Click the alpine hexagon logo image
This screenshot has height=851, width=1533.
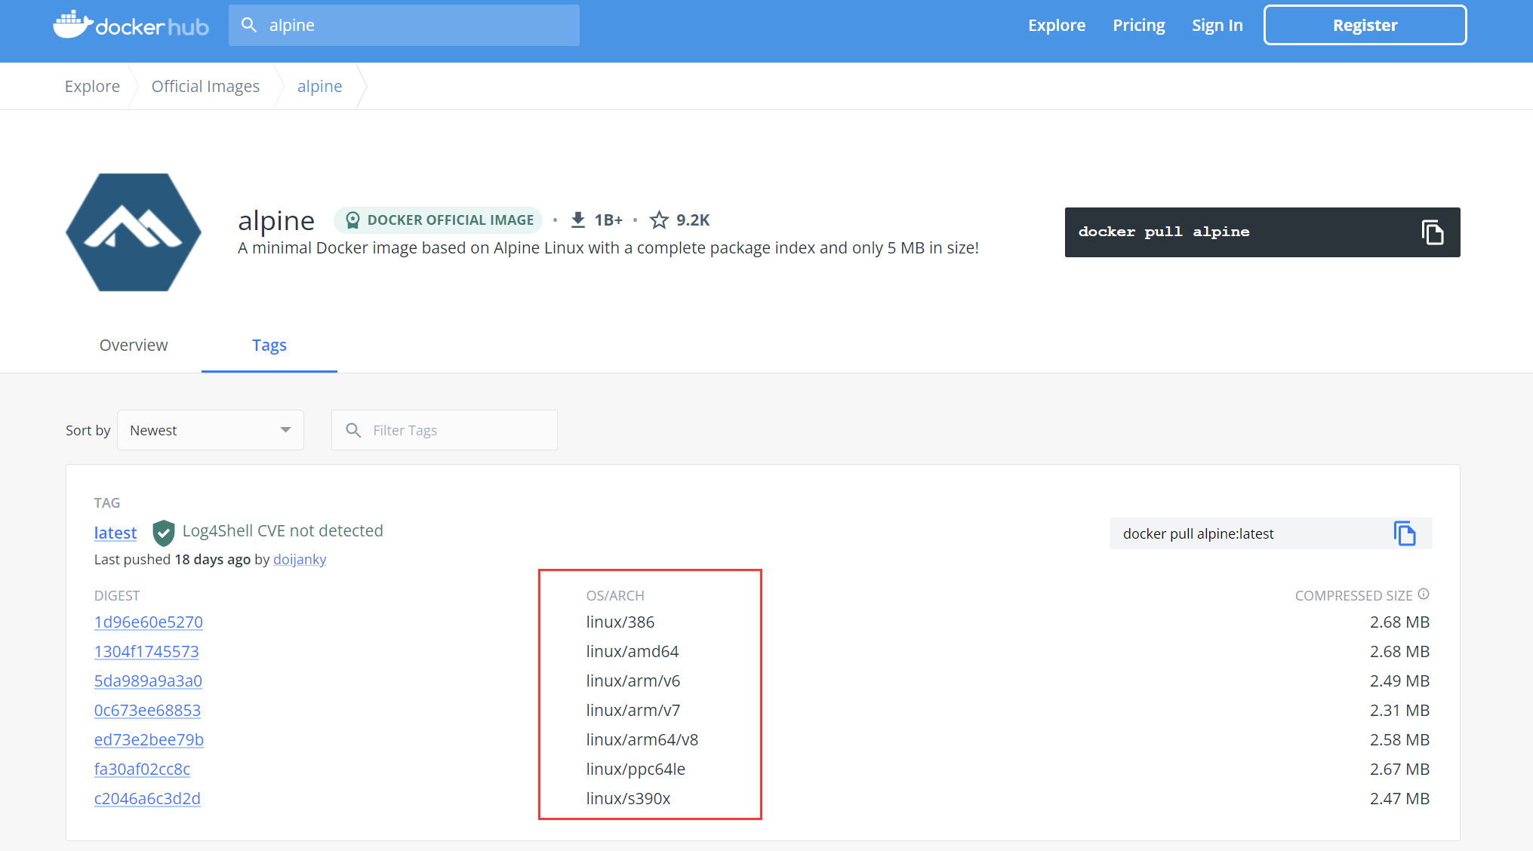134,232
